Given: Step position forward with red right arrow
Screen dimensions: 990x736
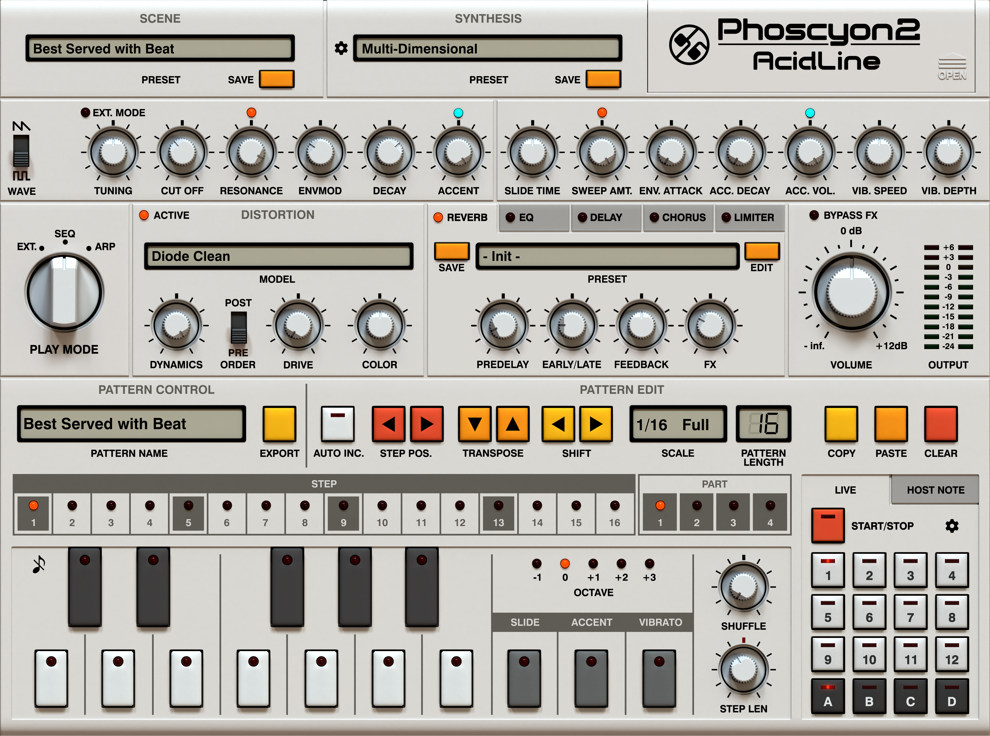Looking at the screenshot, I should 427,424.
